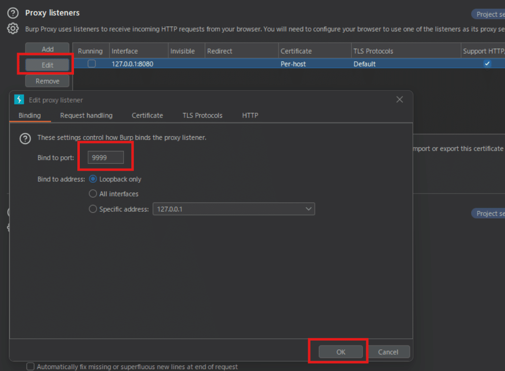Screen dimensions: 505x371
Task: Switch to the Binding tab
Action: tap(29, 115)
